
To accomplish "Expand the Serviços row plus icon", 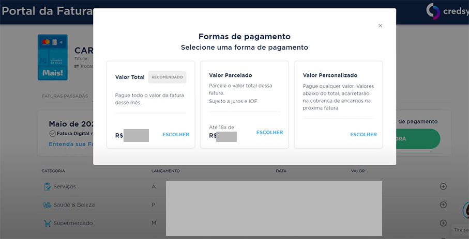I will [443, 186].
